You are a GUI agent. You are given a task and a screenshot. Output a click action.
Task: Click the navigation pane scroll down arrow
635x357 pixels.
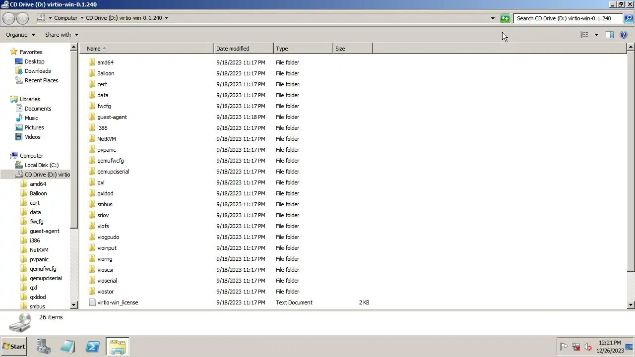point(74,305)
